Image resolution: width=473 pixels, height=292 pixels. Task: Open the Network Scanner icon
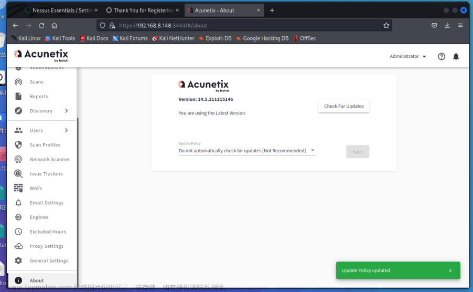pos(18,159)
